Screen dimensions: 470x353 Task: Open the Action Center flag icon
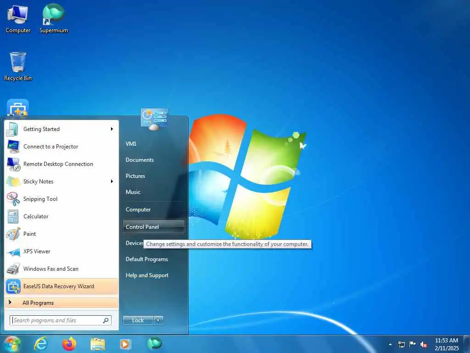(413, 344)
